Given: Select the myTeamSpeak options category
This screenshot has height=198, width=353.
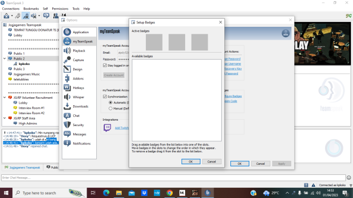Looking at the screenshot, I should tap(79, 41).
